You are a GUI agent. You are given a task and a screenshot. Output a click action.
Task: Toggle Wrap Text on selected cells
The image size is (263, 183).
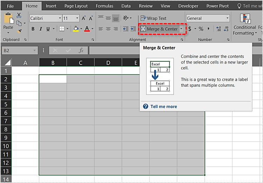click(x=153, y=18)
